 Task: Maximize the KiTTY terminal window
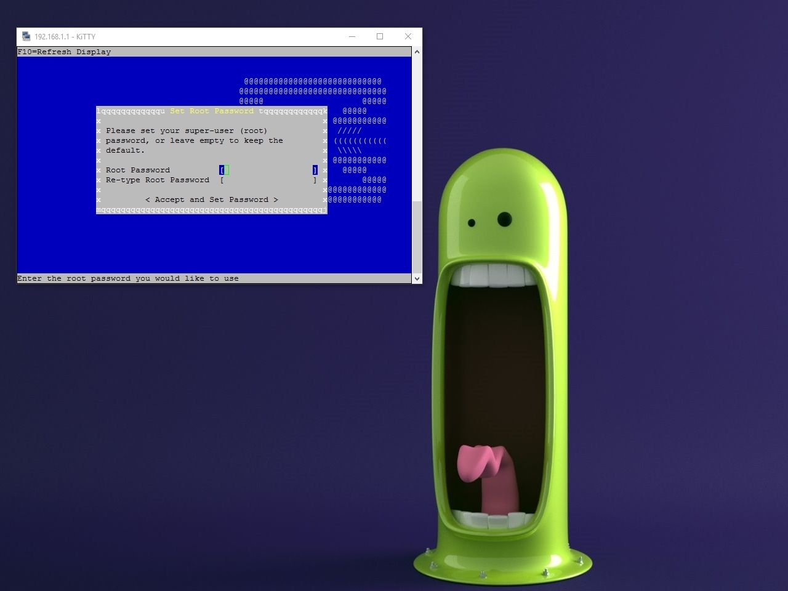coord(380,36)
